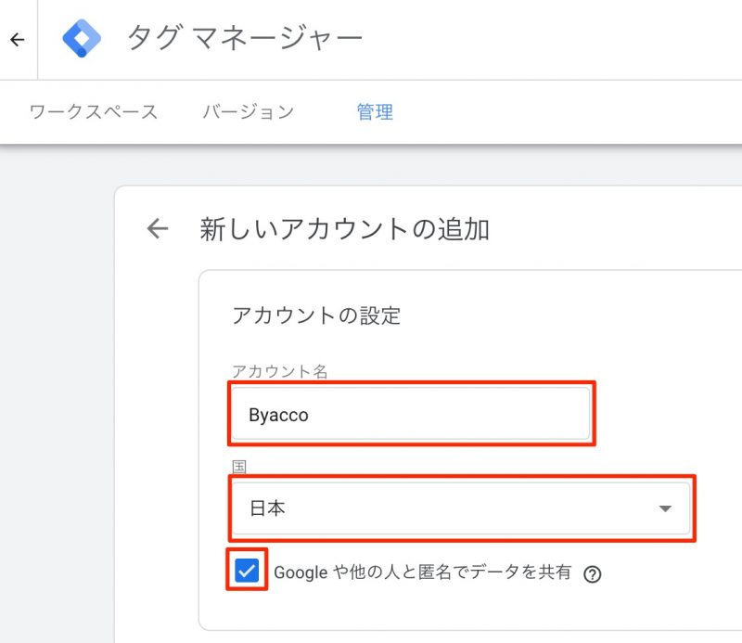Click empty space below the data sharing checkbox
This screenshot has height=643, width=742.
point(417,612)
